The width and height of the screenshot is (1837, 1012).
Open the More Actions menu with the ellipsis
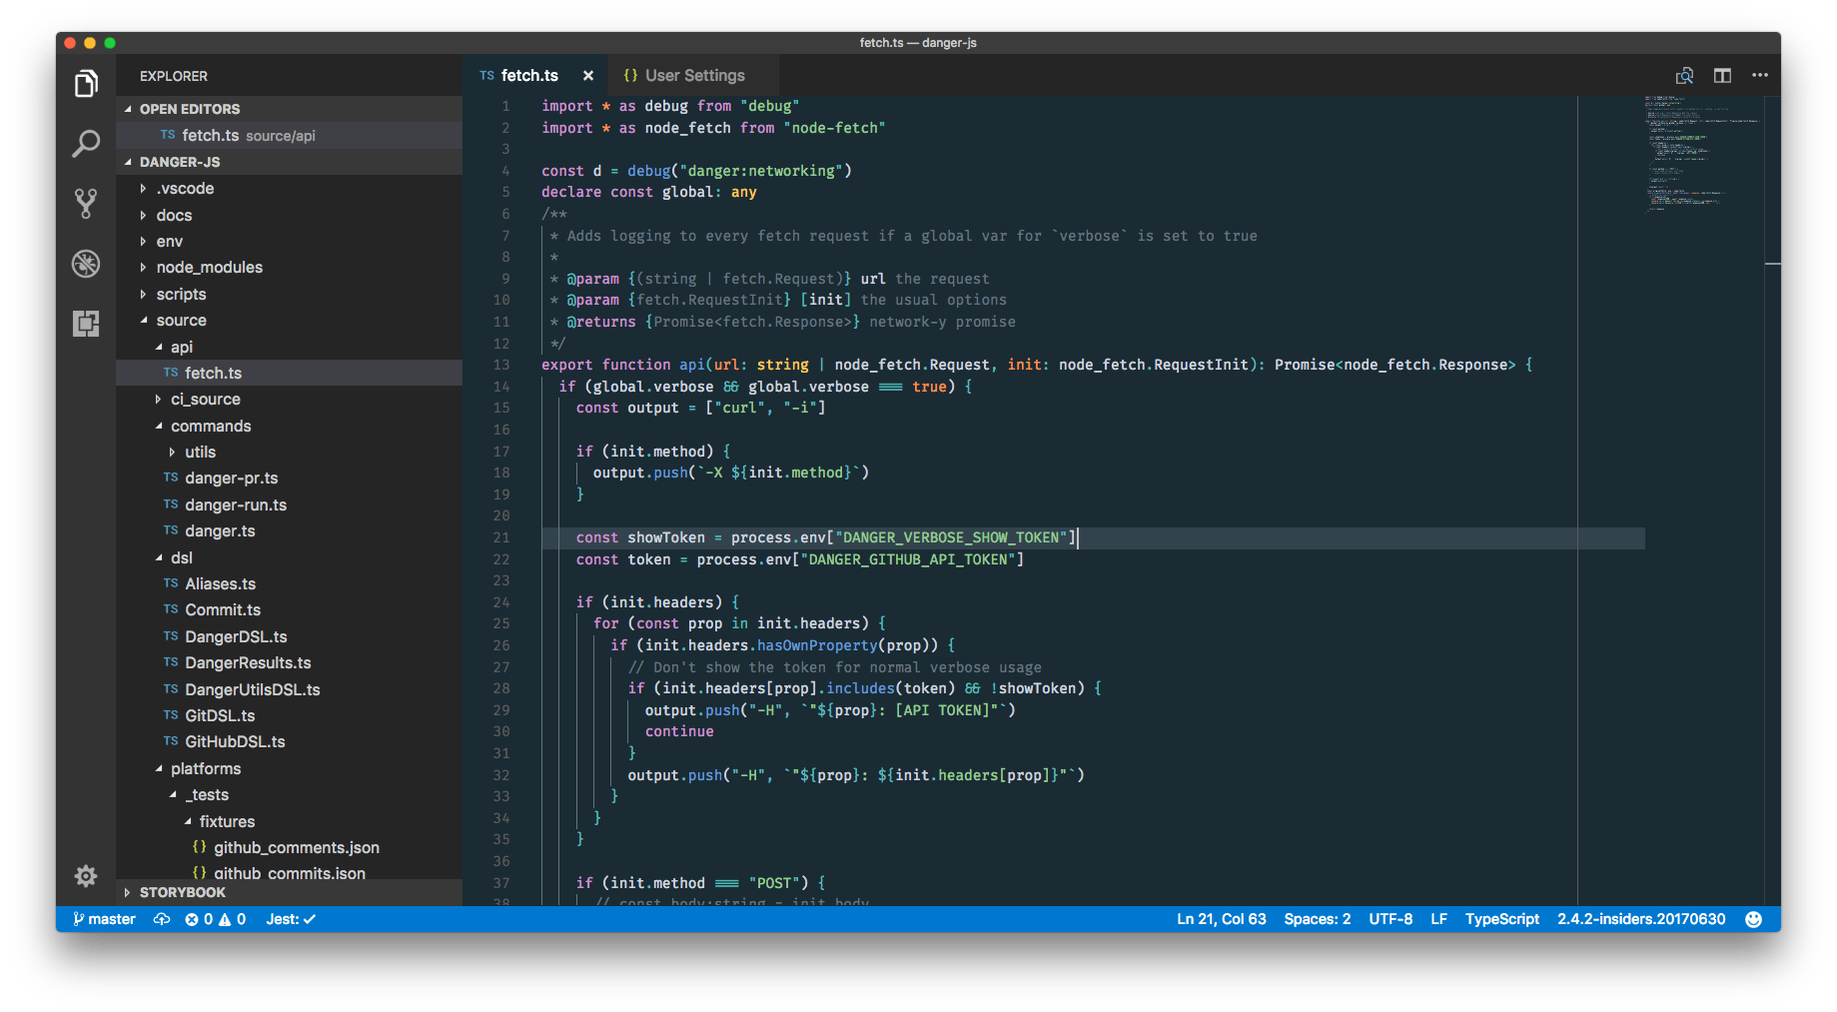click(1760, 75)
